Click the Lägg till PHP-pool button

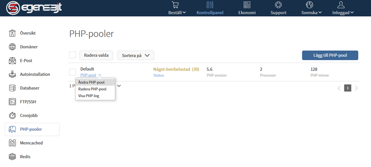pyautogui.click(x=330, y=55)
